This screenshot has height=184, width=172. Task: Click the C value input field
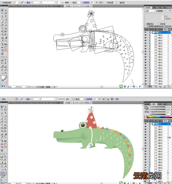(168, 107)
